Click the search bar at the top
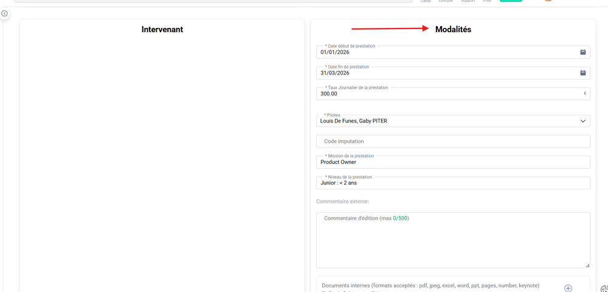This screenshot has width=608, height=292. pyautogui.click(x=213, y=1)
